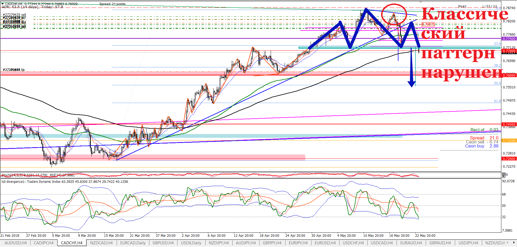
Task: Click the 'RecLot 0.03' info text
Action: click(x=484, y=130)
